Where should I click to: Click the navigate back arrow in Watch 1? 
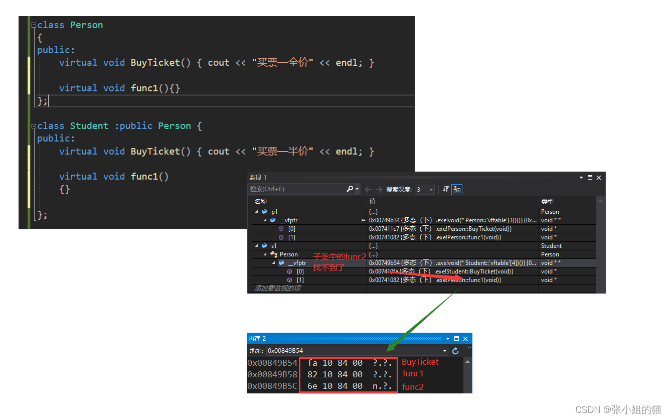tap(368, 190)
